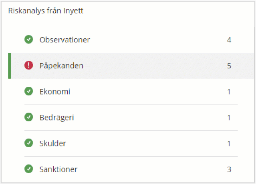The width and height of the screenshot is (256, 184).
Task: Click the count 1 on the Skulder row
Action: pyautogui.click(x=229, y=144)
